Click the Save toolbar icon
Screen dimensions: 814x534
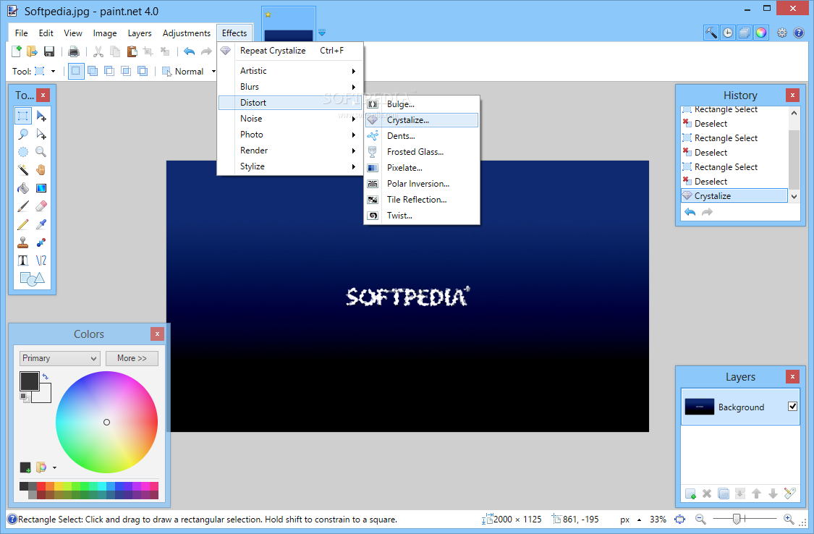pos(48,51)
